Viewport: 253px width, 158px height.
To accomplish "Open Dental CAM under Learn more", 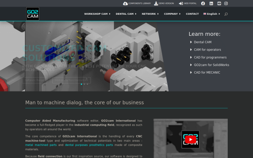I will (202, 42).
